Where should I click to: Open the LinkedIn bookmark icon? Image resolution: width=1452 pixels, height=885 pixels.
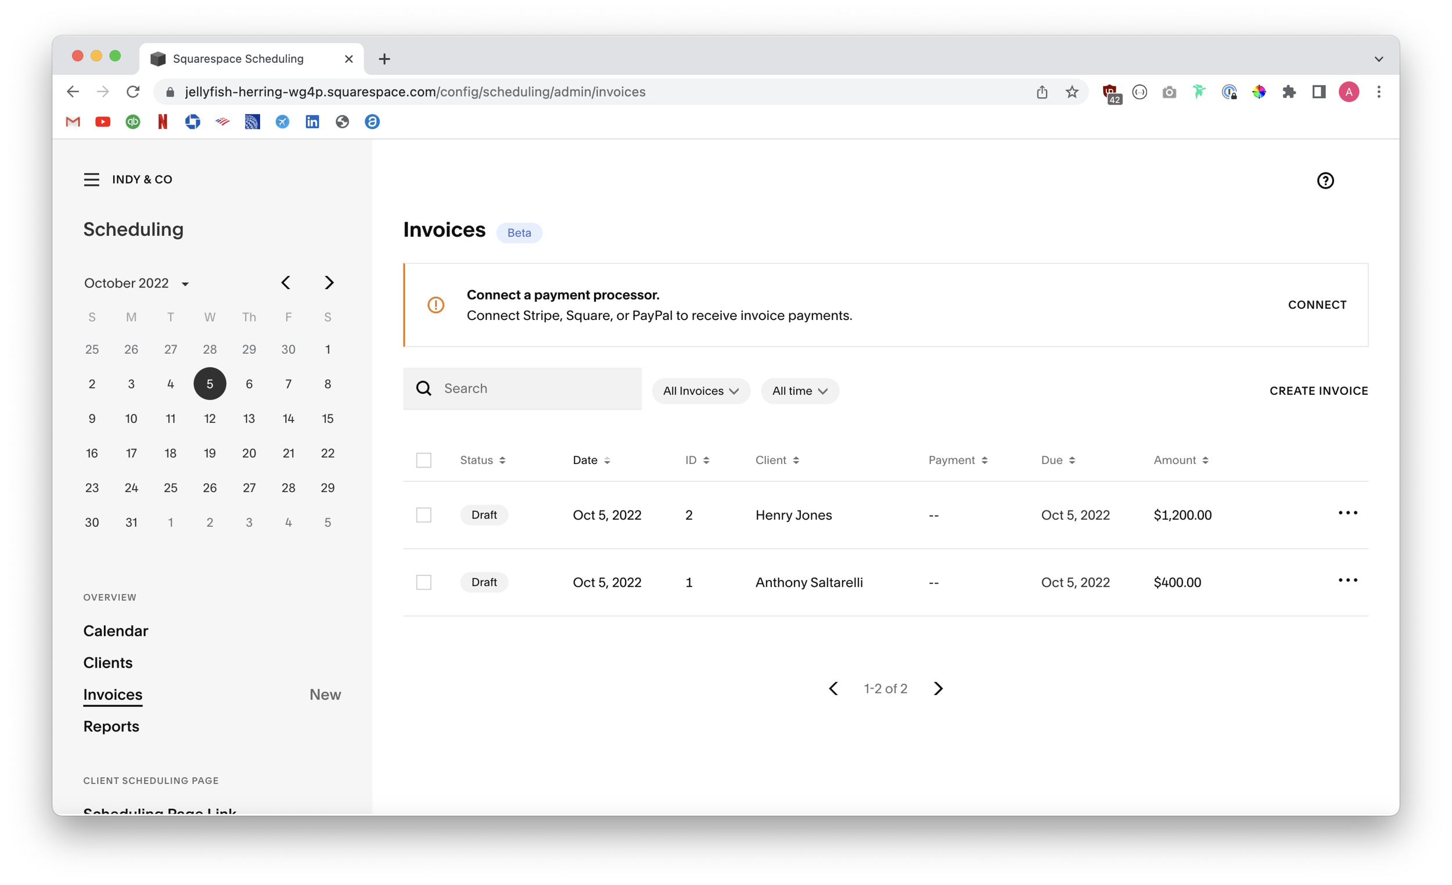[x=312, y=122]
